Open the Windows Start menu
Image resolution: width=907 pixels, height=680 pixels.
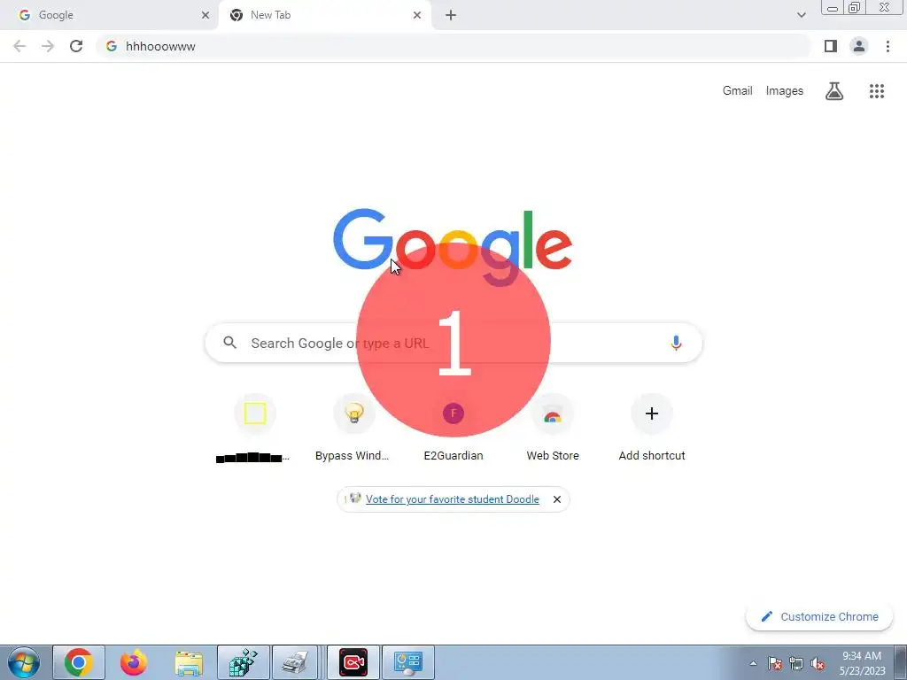coord(23,662)
